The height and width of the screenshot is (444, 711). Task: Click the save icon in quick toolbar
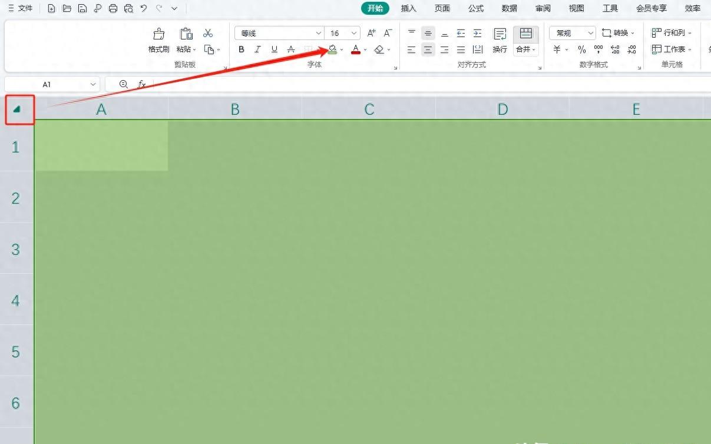82,8
